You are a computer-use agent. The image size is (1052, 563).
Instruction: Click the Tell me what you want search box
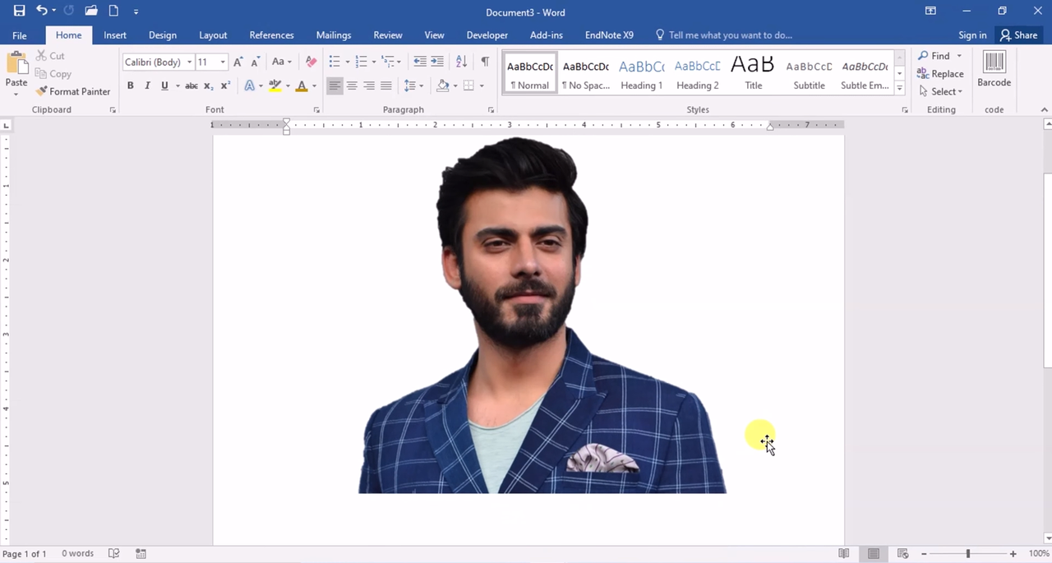click(x=724, y=35)
